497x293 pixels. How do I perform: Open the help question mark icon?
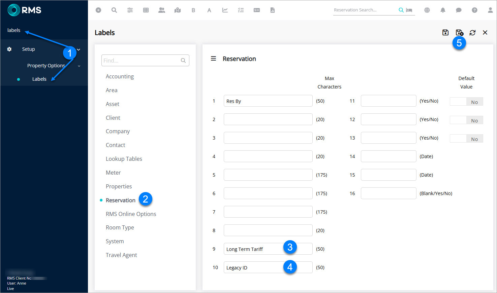pos(474,10)
